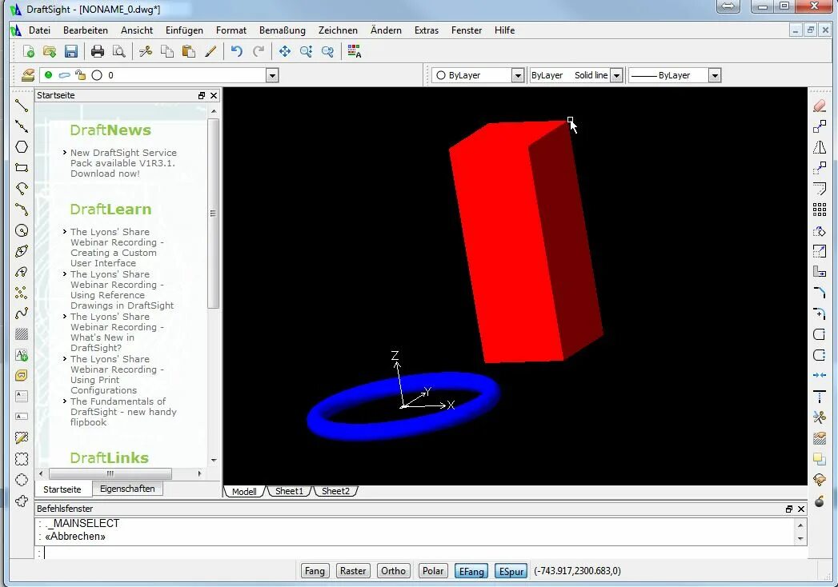
Task: Toggle layer freeze icon
Action: click(x=64, y=75)
